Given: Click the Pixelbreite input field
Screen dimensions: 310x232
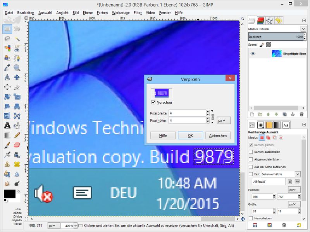Looking at the screenshot, I should [188, 113].
